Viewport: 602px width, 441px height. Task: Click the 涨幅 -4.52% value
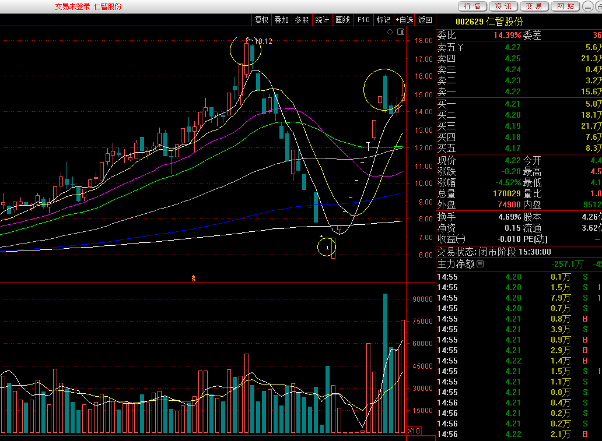508,182
